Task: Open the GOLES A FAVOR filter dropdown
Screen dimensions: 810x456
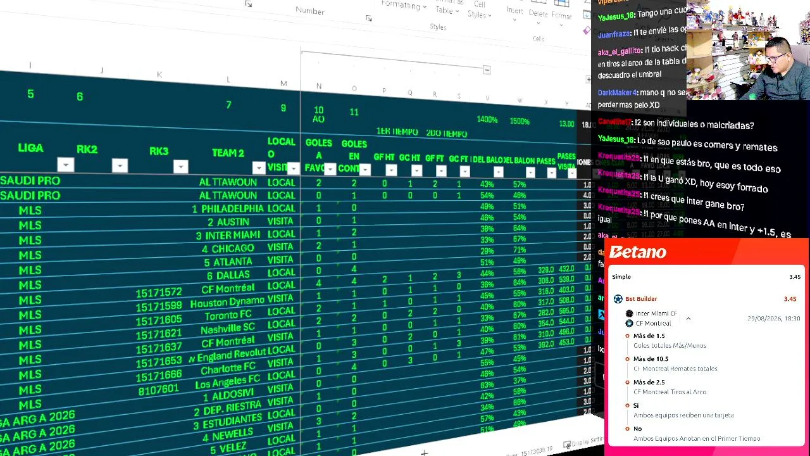Action: coord(330,169)
